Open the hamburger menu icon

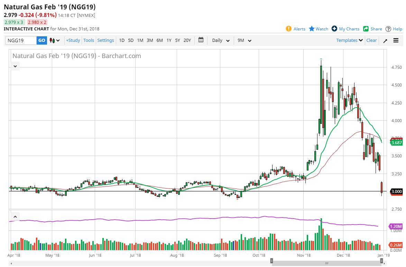coord(396,40)
